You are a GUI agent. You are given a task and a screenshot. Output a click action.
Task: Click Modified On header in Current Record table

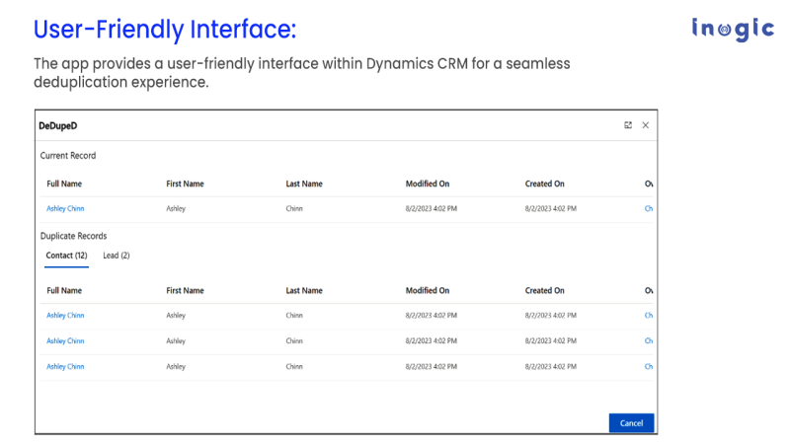[428, 184]
